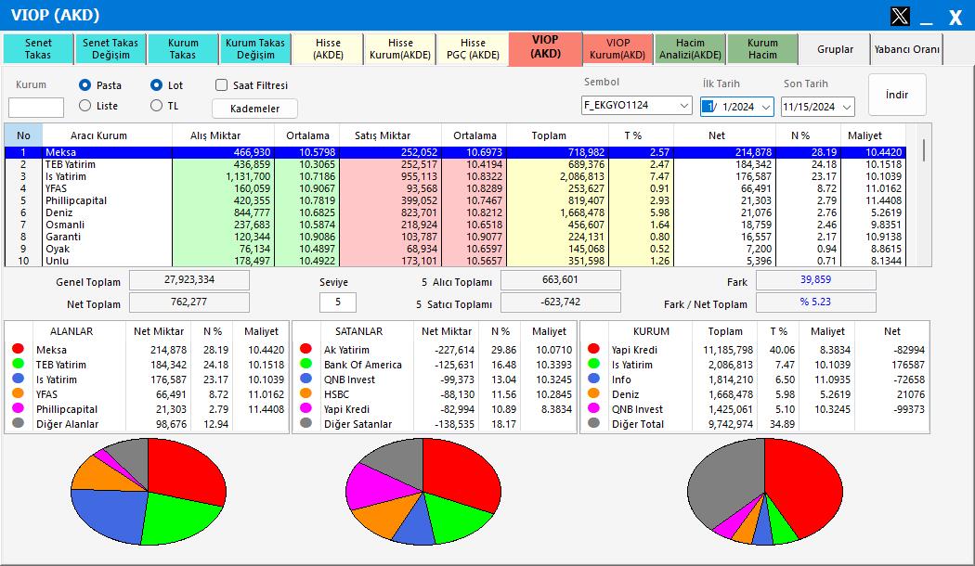
Task: Click the Kurum input field
Action: (36, 108)
